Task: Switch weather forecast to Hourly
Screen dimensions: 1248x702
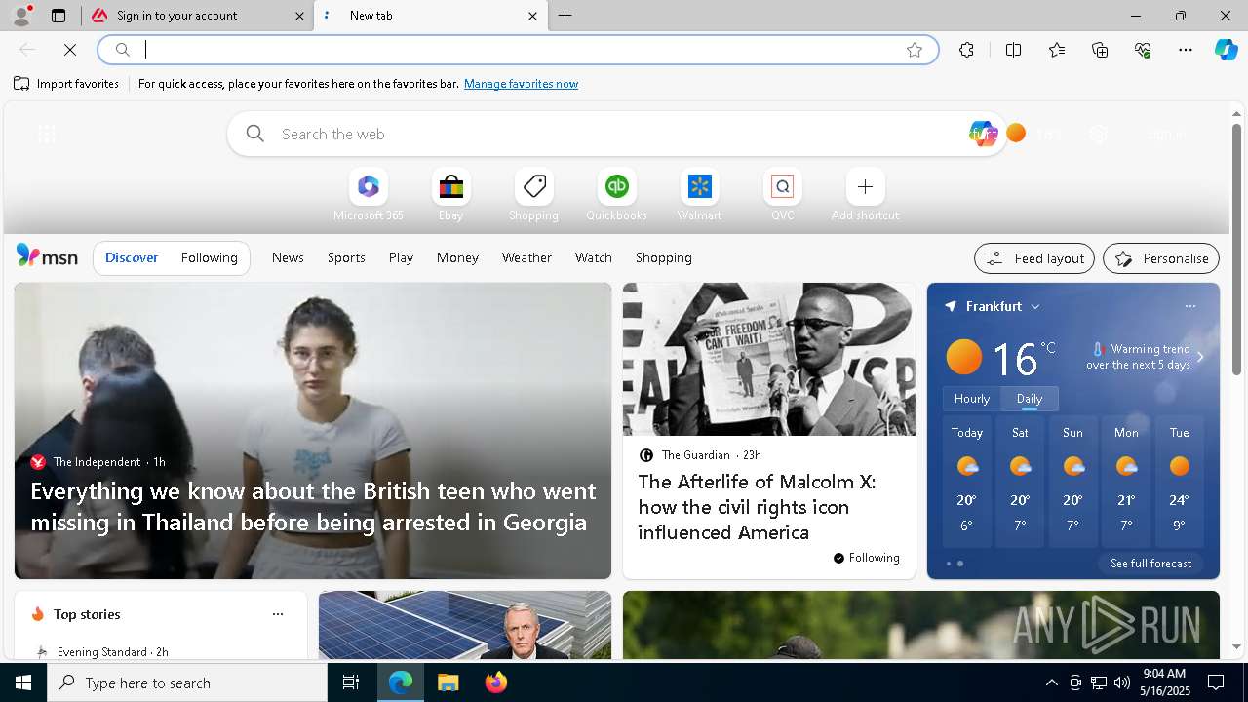Action: (x=972, y=399)
